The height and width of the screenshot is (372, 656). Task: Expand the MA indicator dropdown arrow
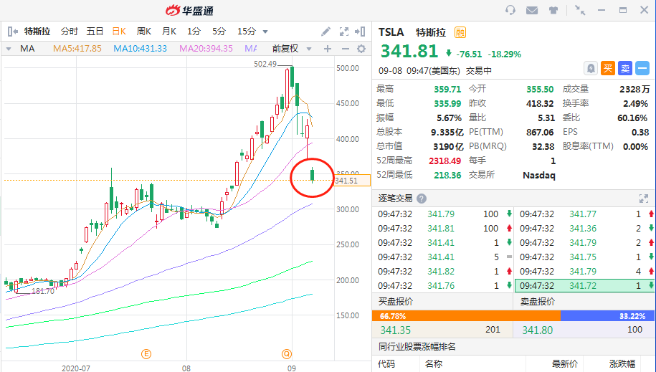[x=9, y=49]
